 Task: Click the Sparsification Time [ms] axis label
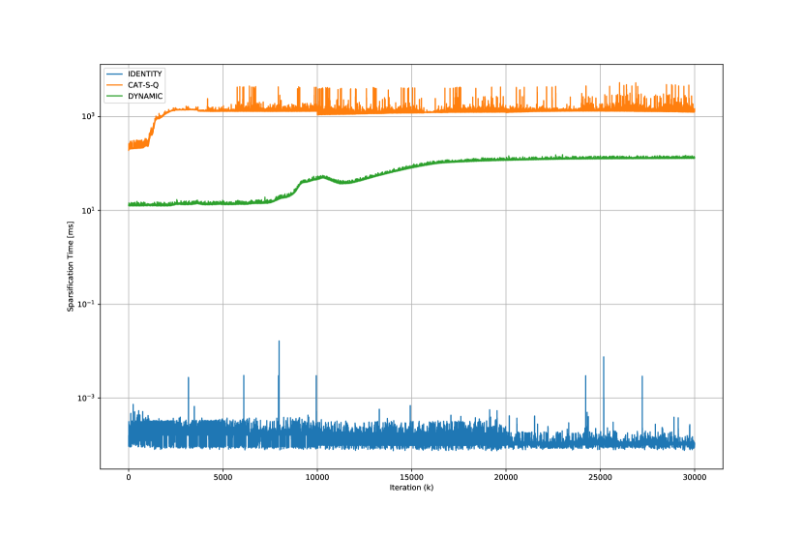pyautogui.click(x=71, y=266)
